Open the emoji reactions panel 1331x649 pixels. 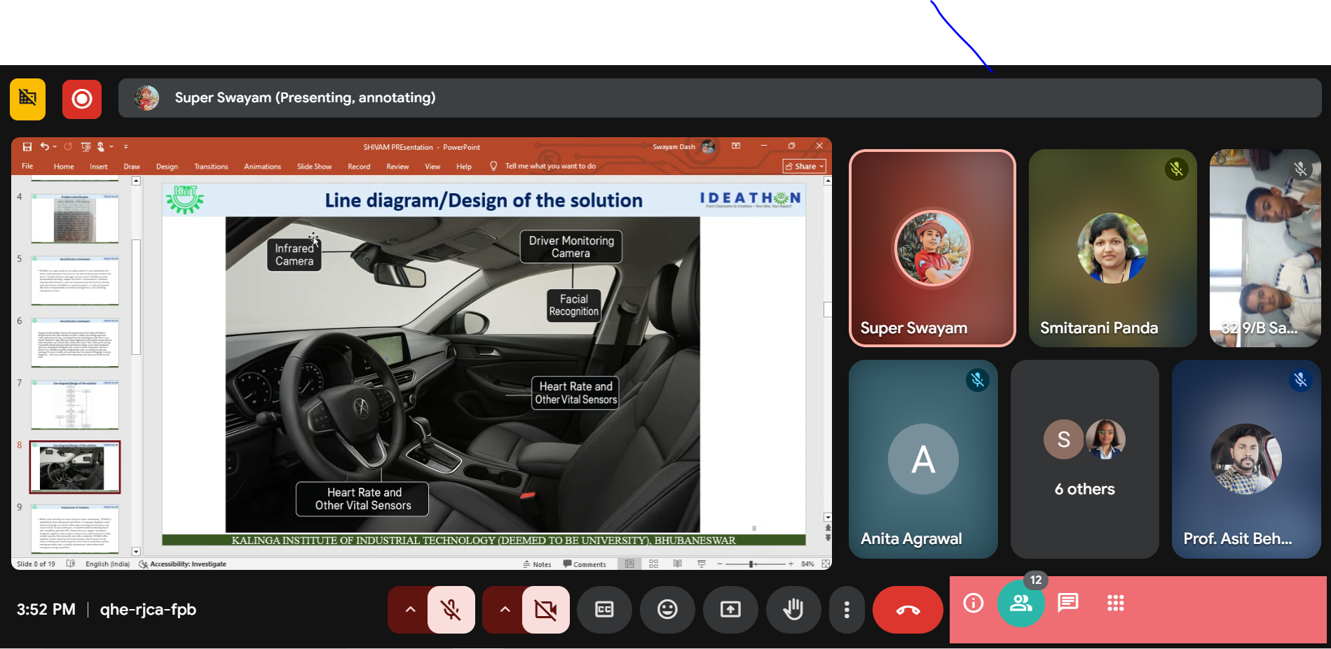667,610
